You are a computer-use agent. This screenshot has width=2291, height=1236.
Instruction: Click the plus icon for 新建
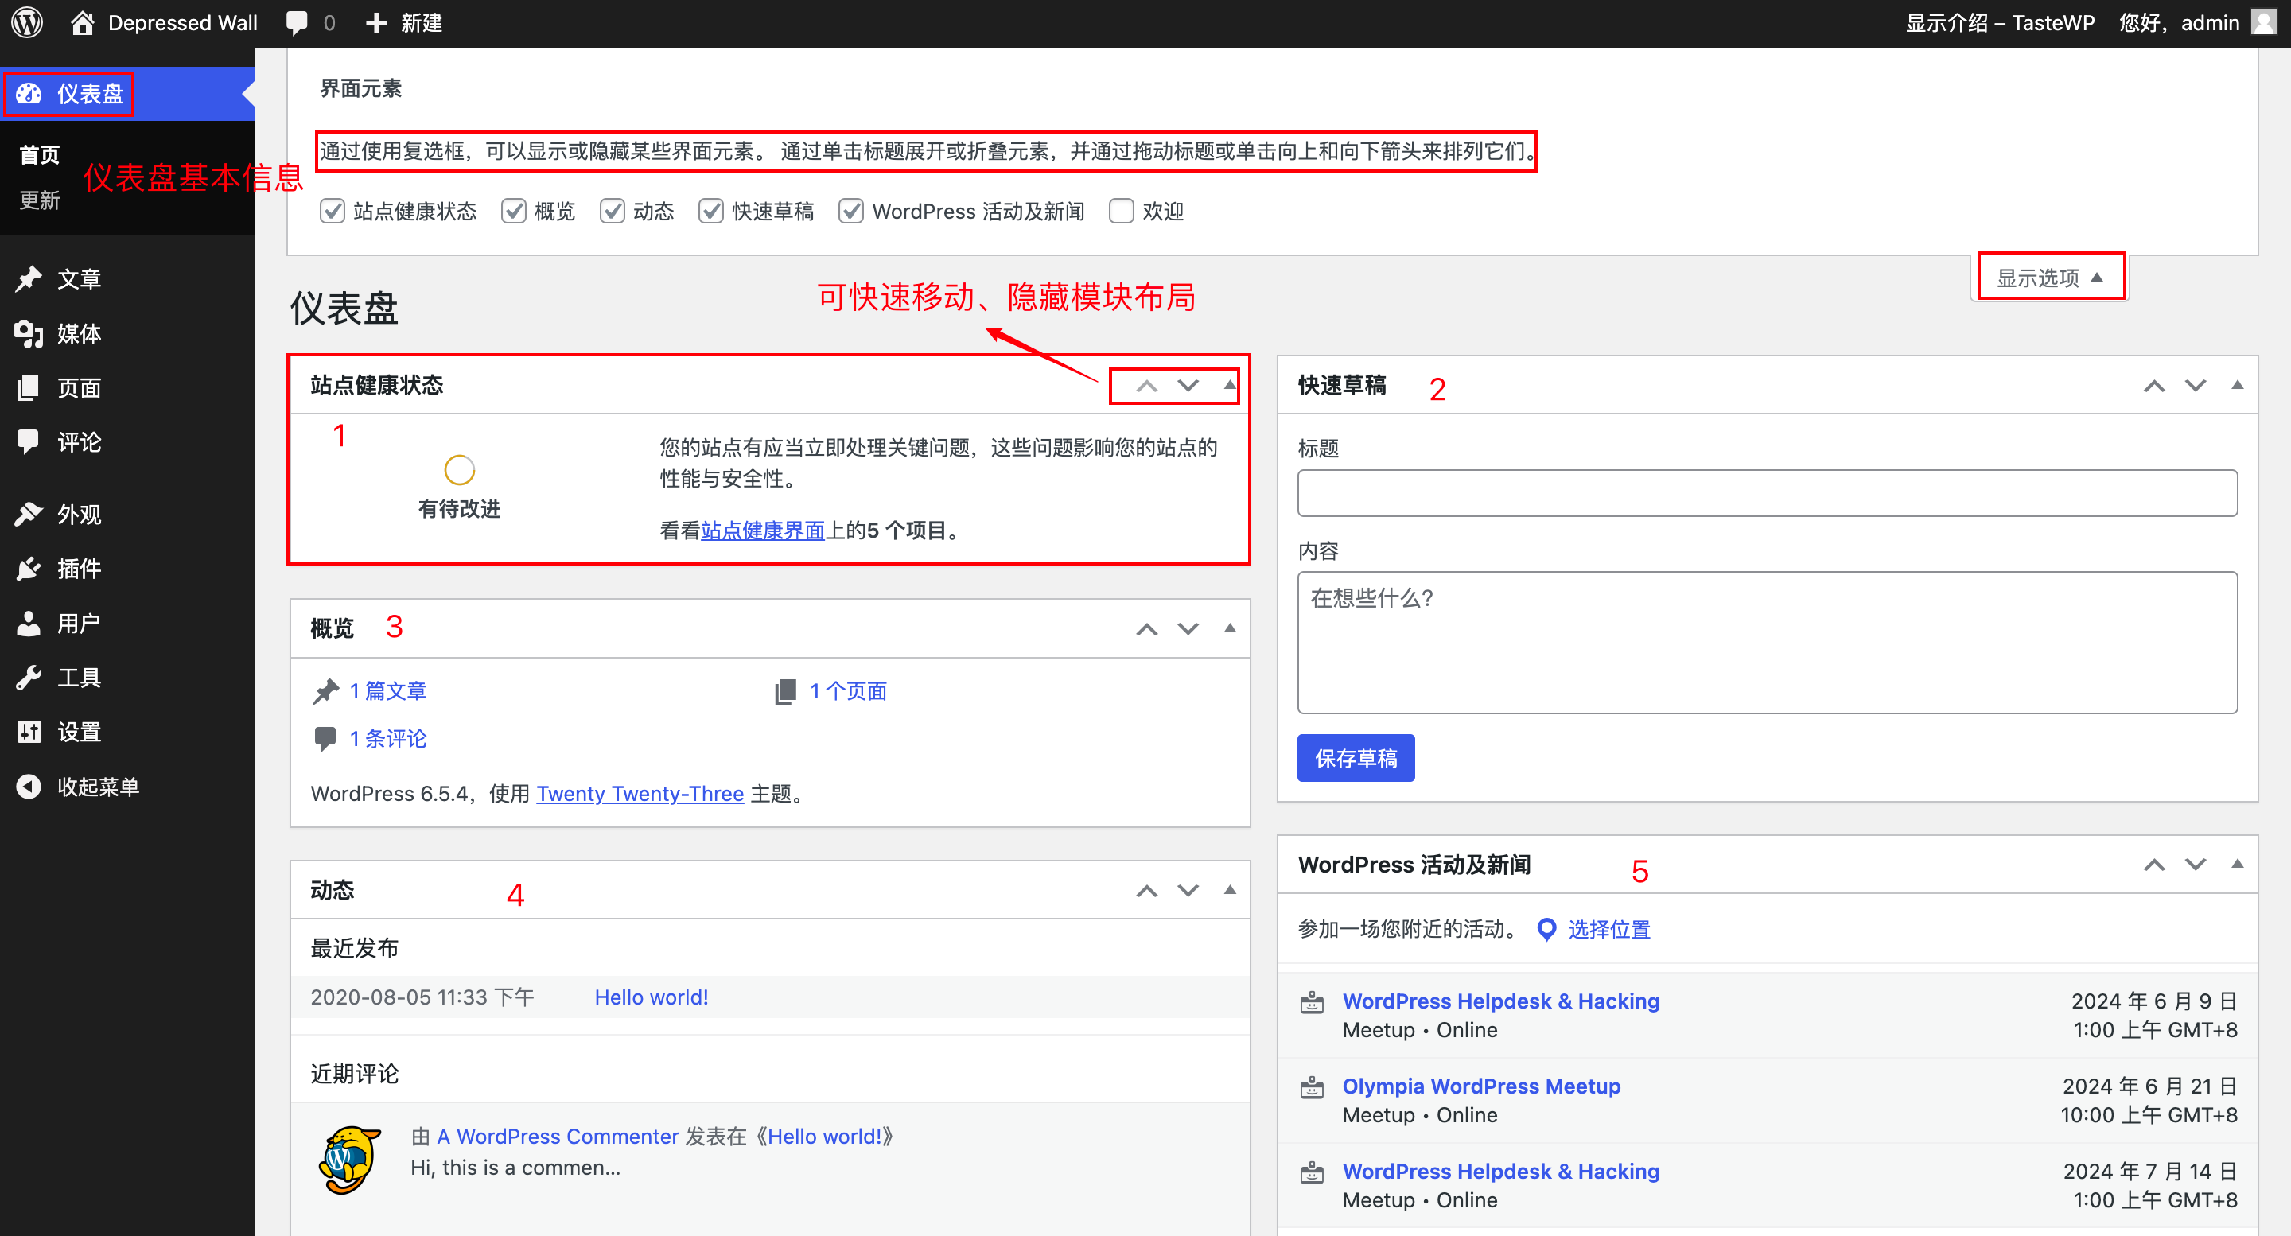[x=377, y=23]
